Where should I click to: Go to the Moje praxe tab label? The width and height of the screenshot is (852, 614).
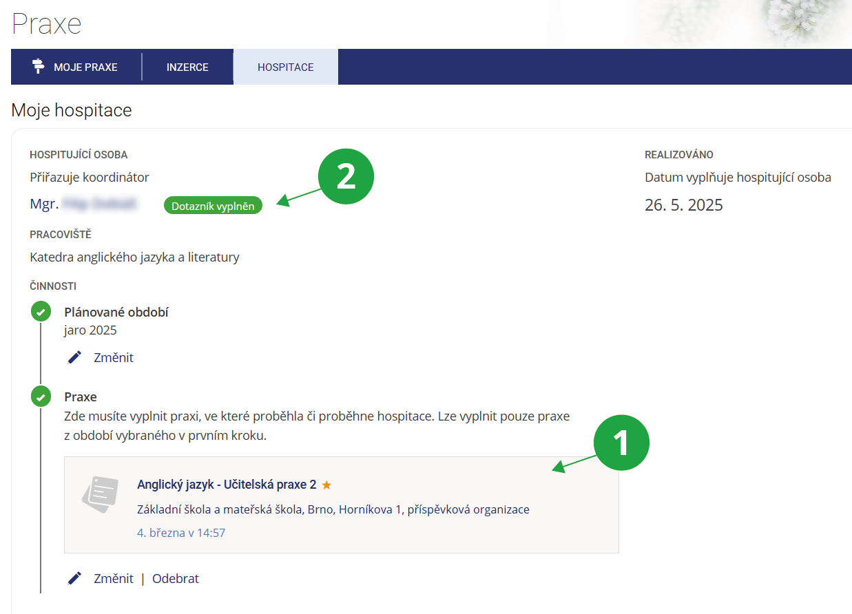click(85, 67)
